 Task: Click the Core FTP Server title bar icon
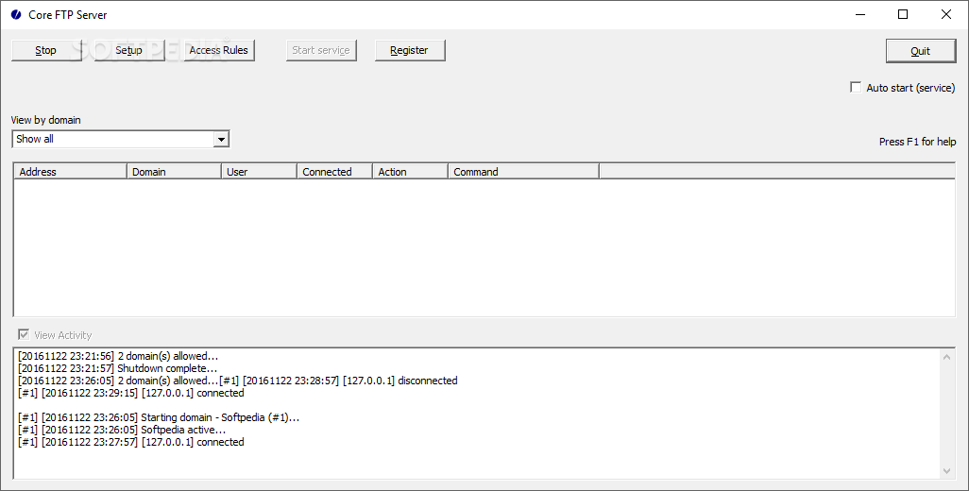pyautogui.click(x=16, y=14)
